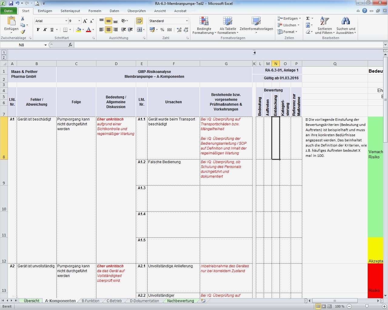Switch to the Formeln ribbon tab
The image size is (388, 310).
tap(95, 11)
